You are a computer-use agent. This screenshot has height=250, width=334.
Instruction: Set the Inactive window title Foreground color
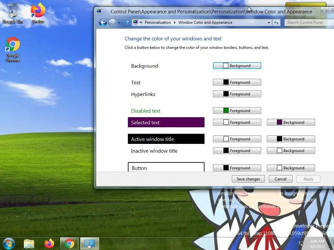pos(237,150)
